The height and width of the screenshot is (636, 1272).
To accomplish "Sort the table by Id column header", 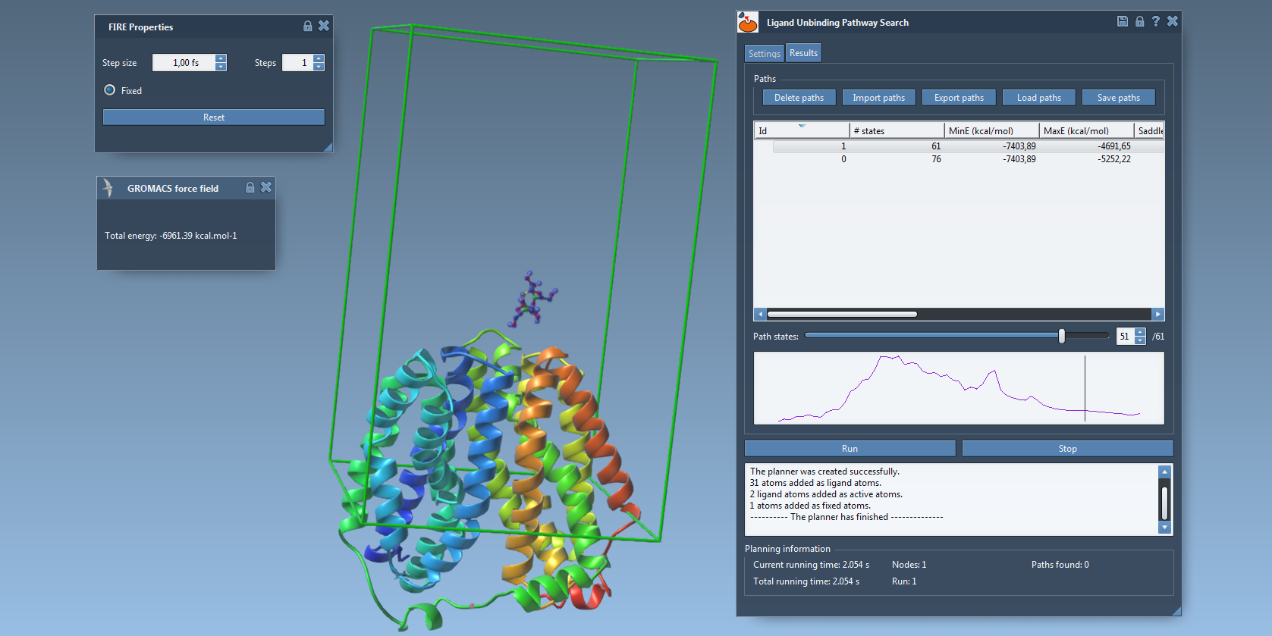I will pos(801,131).
